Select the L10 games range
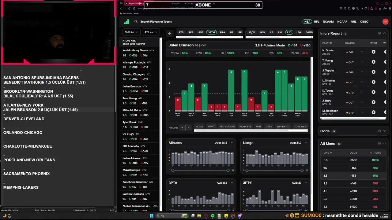This screenshot has height=220, width=392. pos(280,32)
